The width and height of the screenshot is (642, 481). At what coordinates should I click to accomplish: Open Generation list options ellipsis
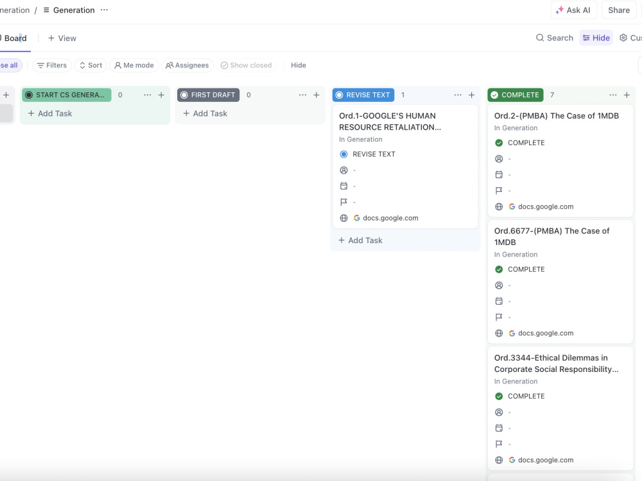[x=105, y=10]
